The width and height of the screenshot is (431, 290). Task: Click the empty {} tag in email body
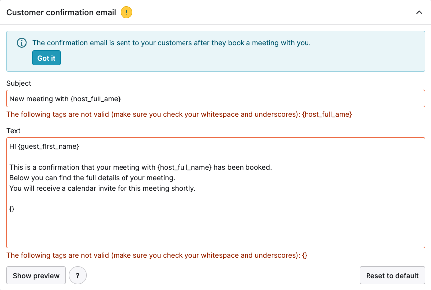click(12, 209)
